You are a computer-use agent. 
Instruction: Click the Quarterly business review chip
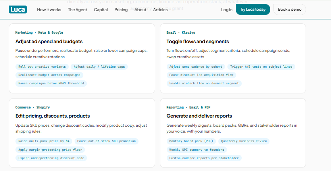pos(244,141)
